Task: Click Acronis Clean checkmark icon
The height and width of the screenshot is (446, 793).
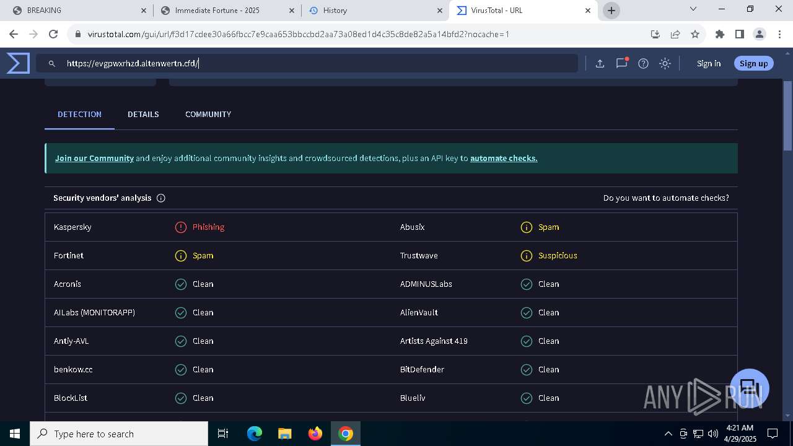Action: (x=181, y=284)
